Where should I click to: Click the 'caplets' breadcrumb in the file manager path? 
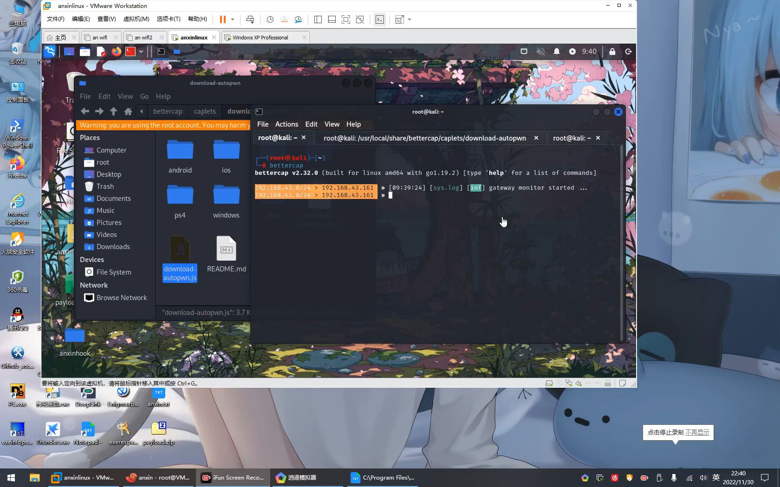(205, 111)
